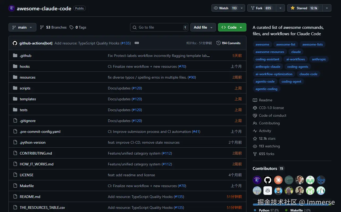The height and width of the screenshot is (212, 341).
Task: Open the 194 Commits history
Action: pos(228,43)
